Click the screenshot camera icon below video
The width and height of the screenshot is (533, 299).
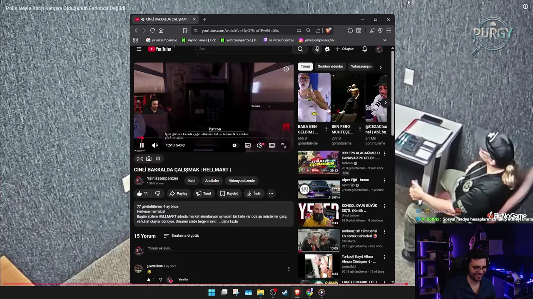(149, 159)
